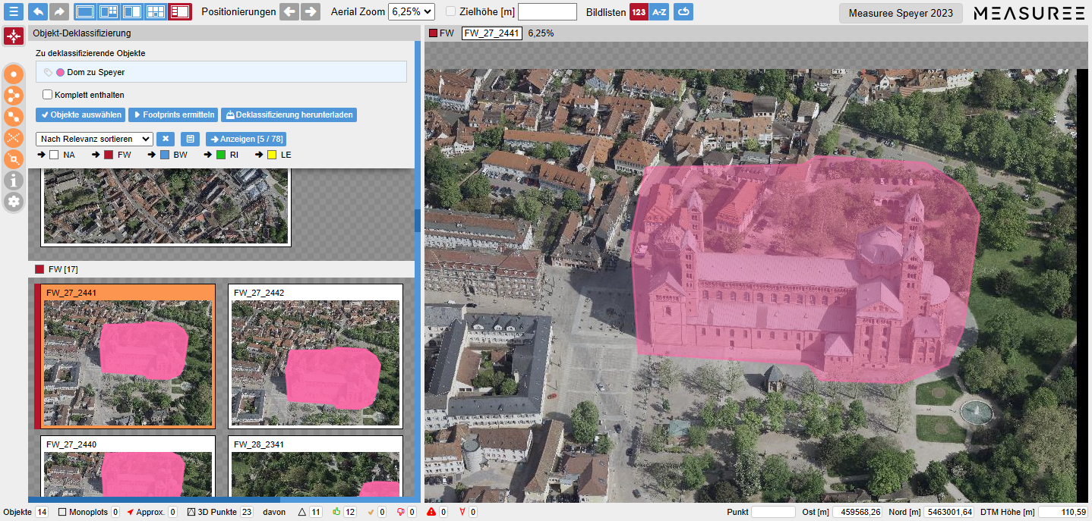Image resolution: width=1092 pixels, height=521 pixels.
Task: Toggle the Zielhöhe [m] checkbox
Action: (x=451, y=12)
